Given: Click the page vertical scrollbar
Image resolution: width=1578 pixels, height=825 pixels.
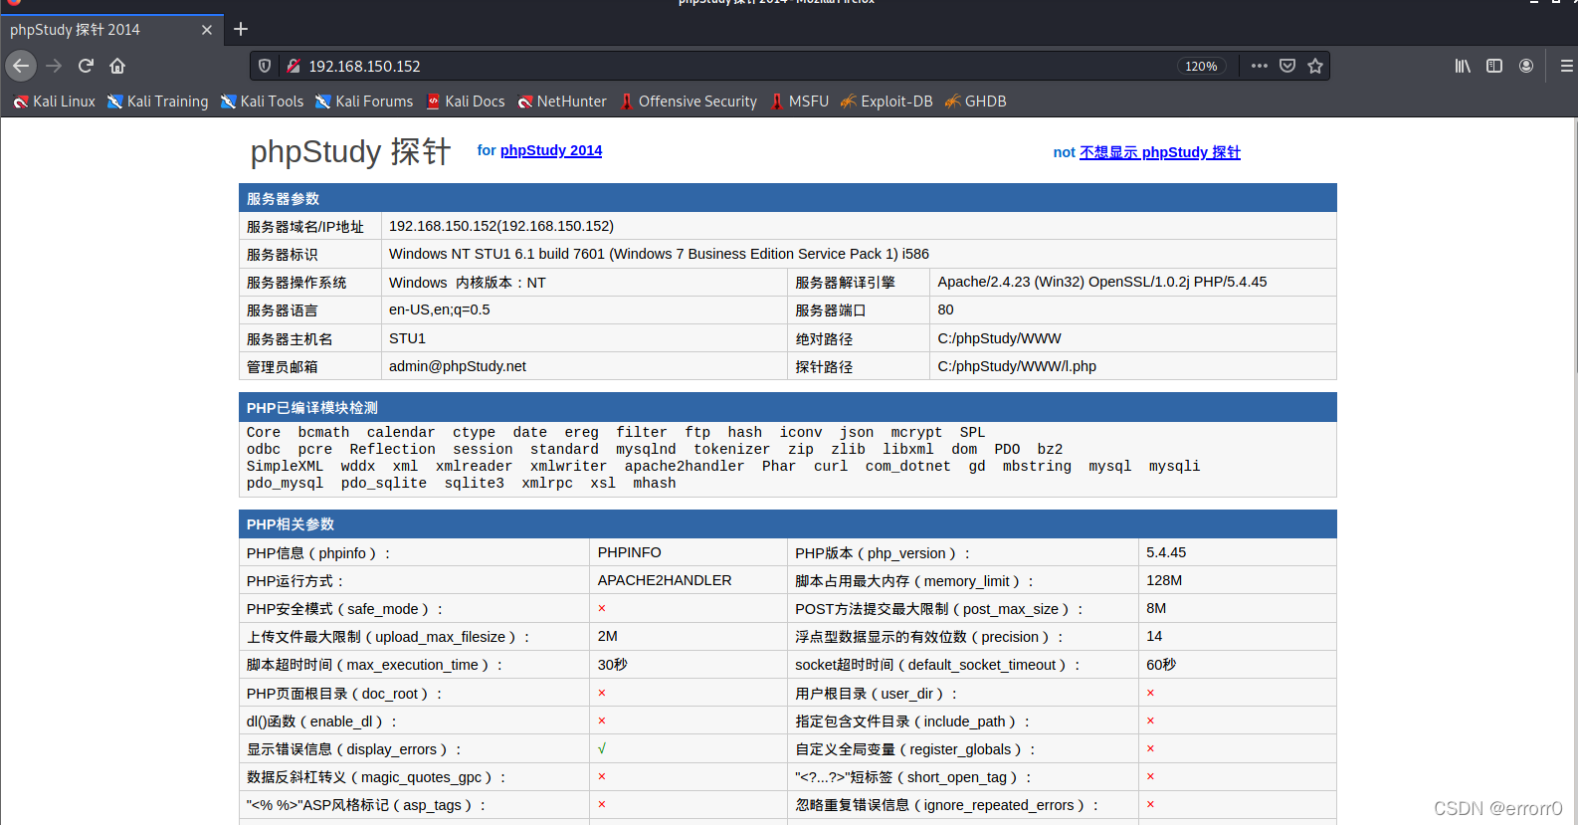Looking at the screenshot, I should tap(1574, 245).
